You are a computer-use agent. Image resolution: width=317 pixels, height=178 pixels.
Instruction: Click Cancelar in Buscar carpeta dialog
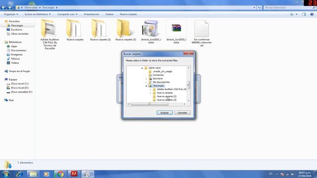pyautogui.click(x=182, y=113)
